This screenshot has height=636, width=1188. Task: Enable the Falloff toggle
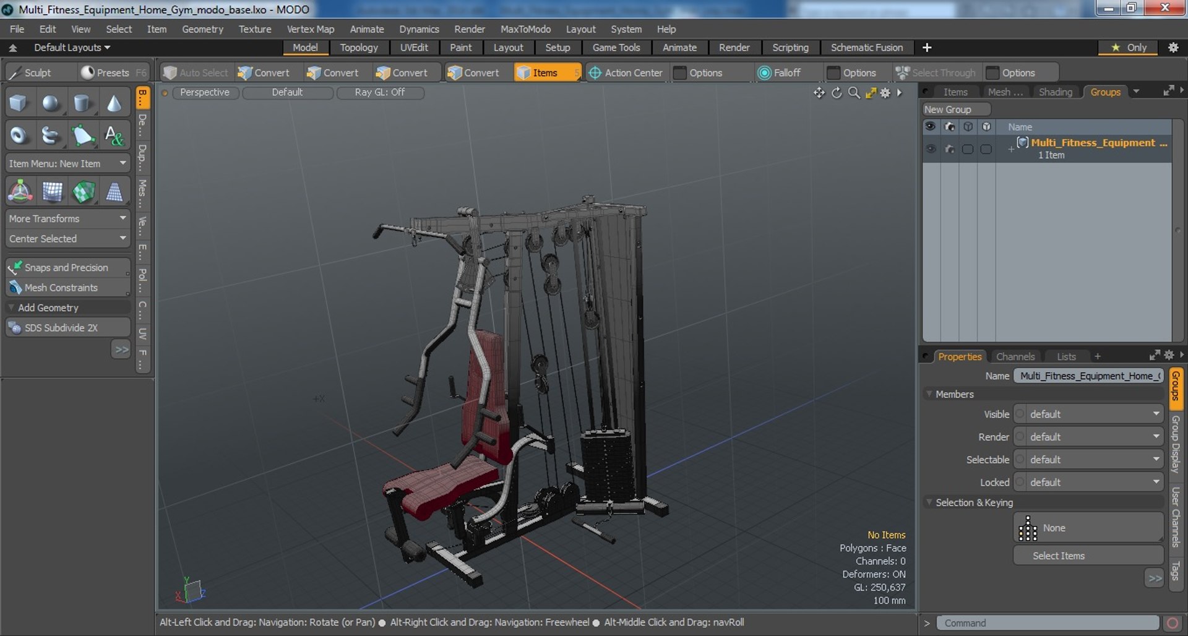point(779,72)
